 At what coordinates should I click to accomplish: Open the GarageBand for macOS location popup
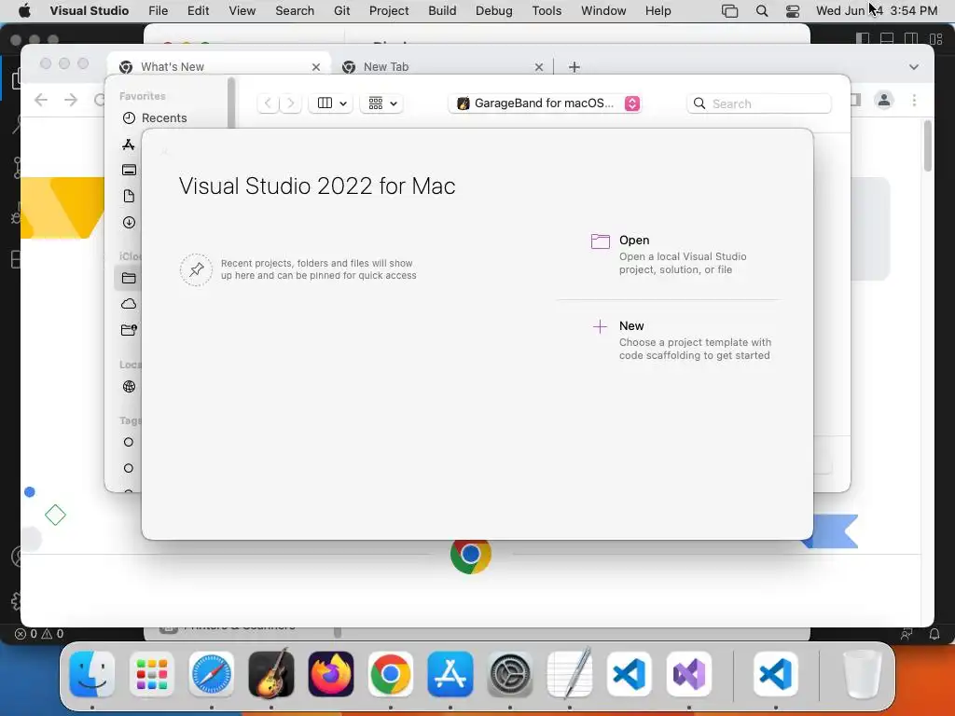pyautogui.click(x=545, y=103)
